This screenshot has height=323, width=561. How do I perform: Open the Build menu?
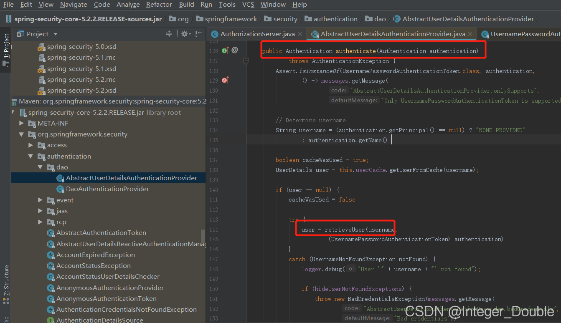[x=186, y=5]
